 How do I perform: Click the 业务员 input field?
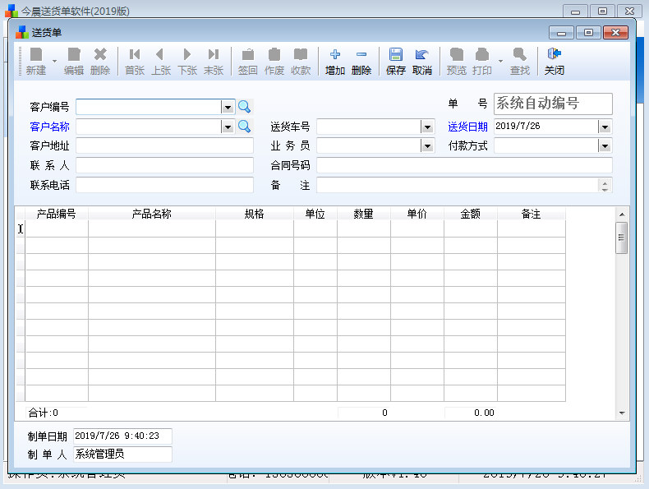click(x=369, y=145)
